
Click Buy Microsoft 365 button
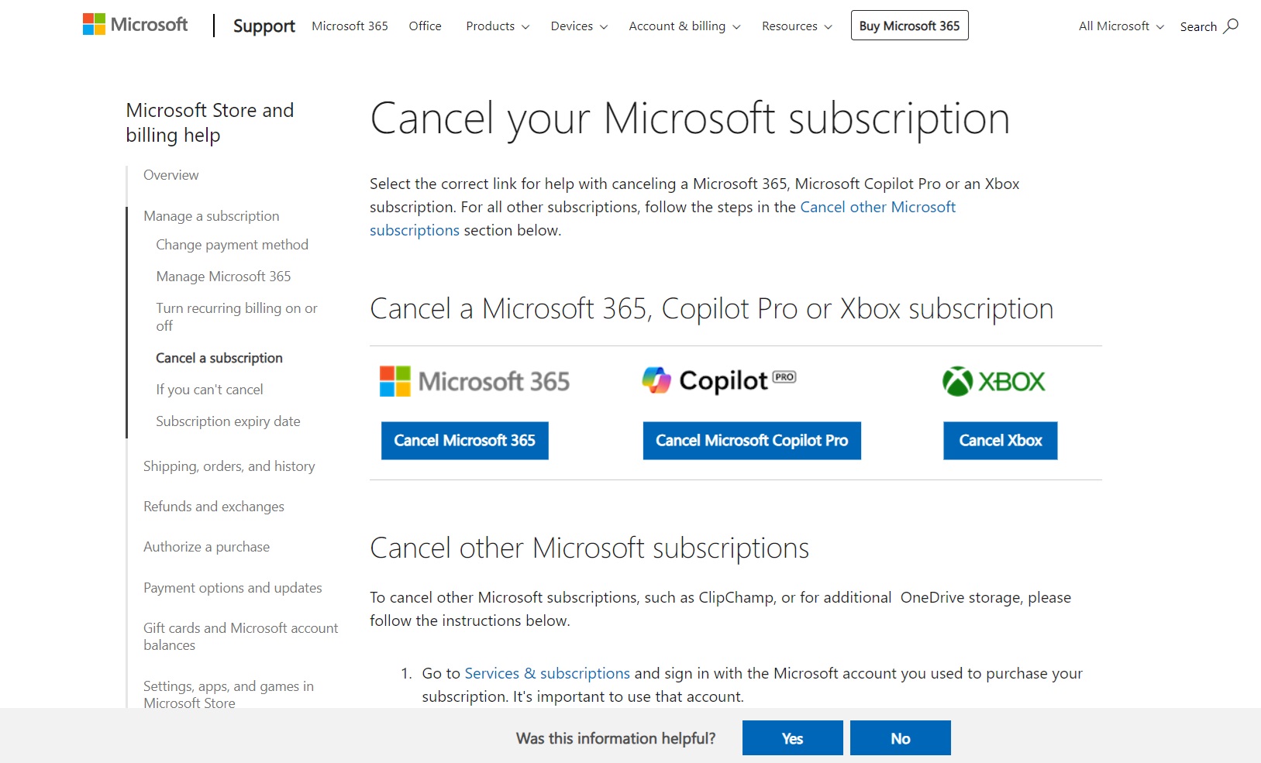[x=909, y=26]
